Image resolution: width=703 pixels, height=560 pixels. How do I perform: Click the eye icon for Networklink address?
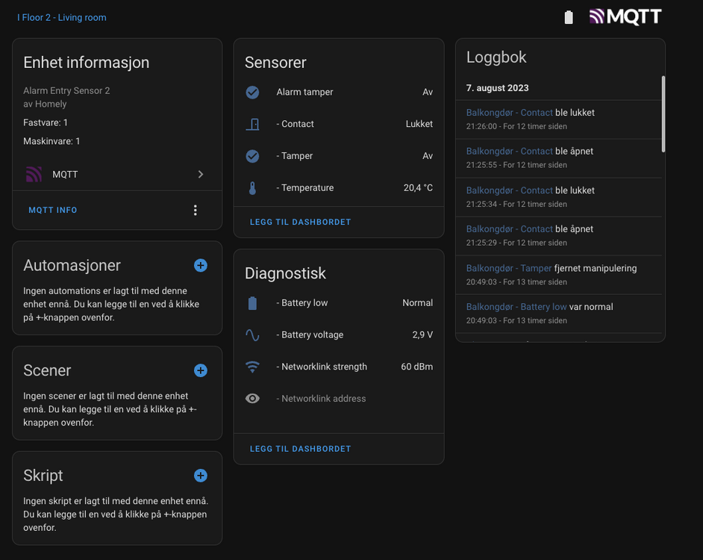tap(253, 399)
